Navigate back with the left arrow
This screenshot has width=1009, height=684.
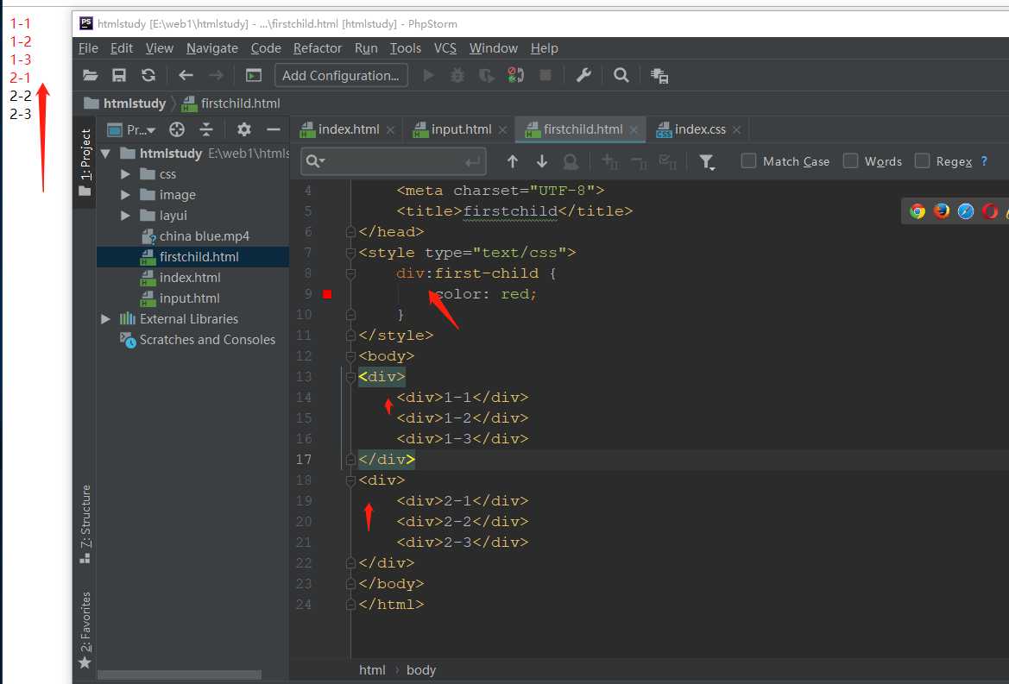click(186, 75)
